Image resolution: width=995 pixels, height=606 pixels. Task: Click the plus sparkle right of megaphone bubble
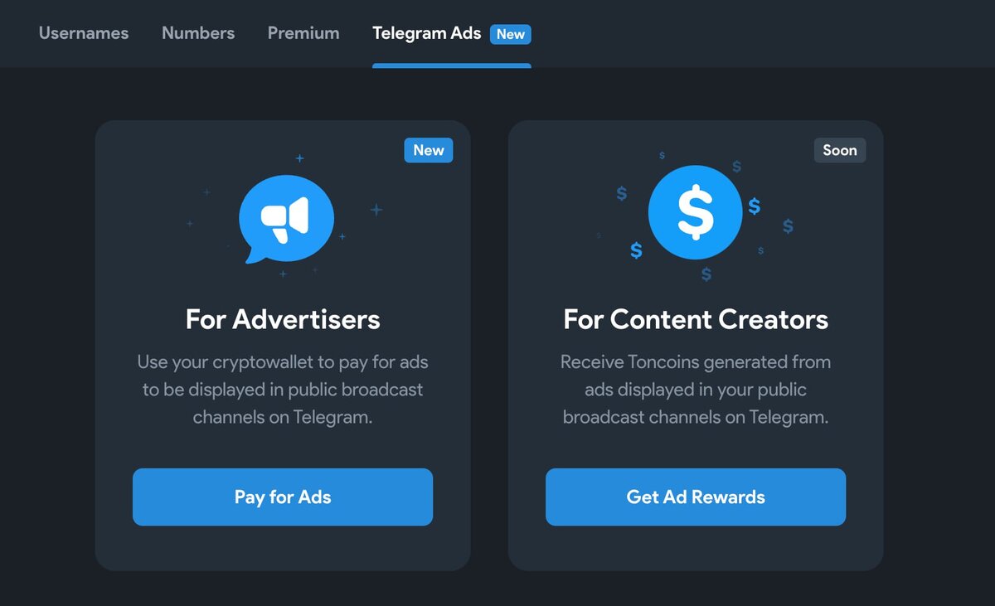click(x=376, y=210)
